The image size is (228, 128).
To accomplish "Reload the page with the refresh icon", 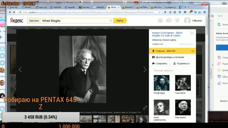I will pos(160,12).
